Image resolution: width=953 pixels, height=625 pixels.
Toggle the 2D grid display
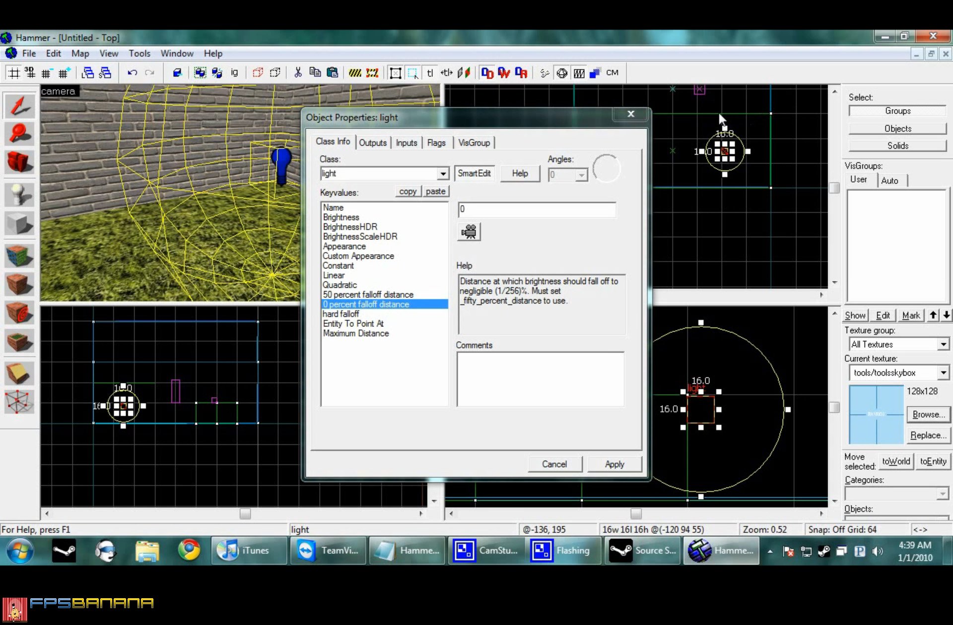(x=14, y=73)
